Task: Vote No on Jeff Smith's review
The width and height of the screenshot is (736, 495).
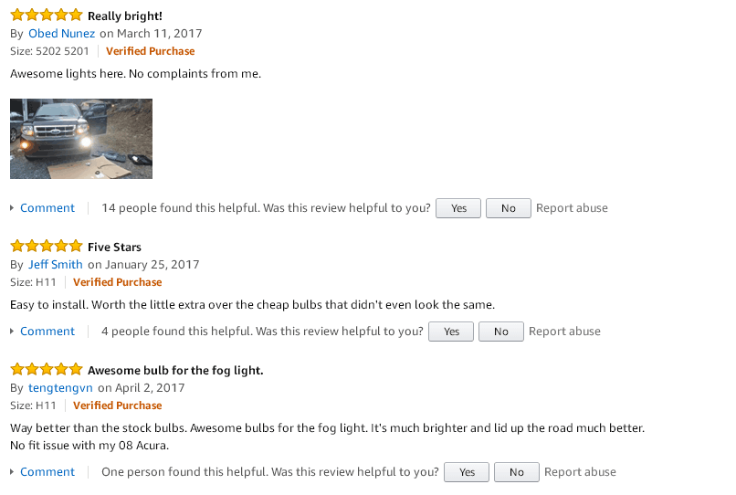Action: (500, 332)
